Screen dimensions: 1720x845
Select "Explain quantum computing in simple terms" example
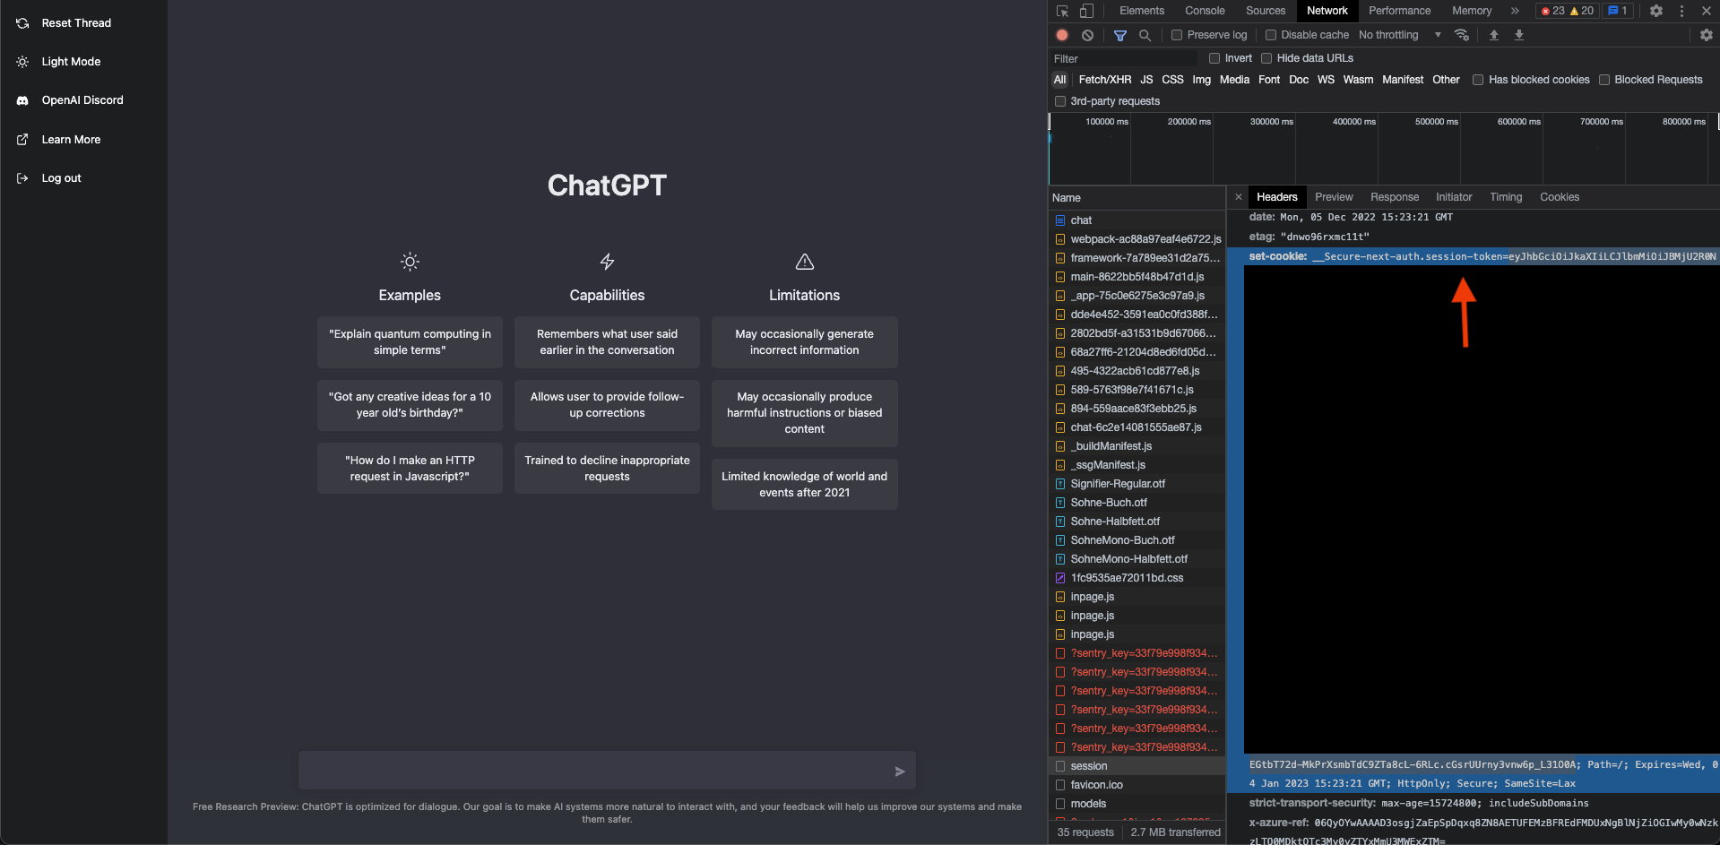click(x=410, y=342)
